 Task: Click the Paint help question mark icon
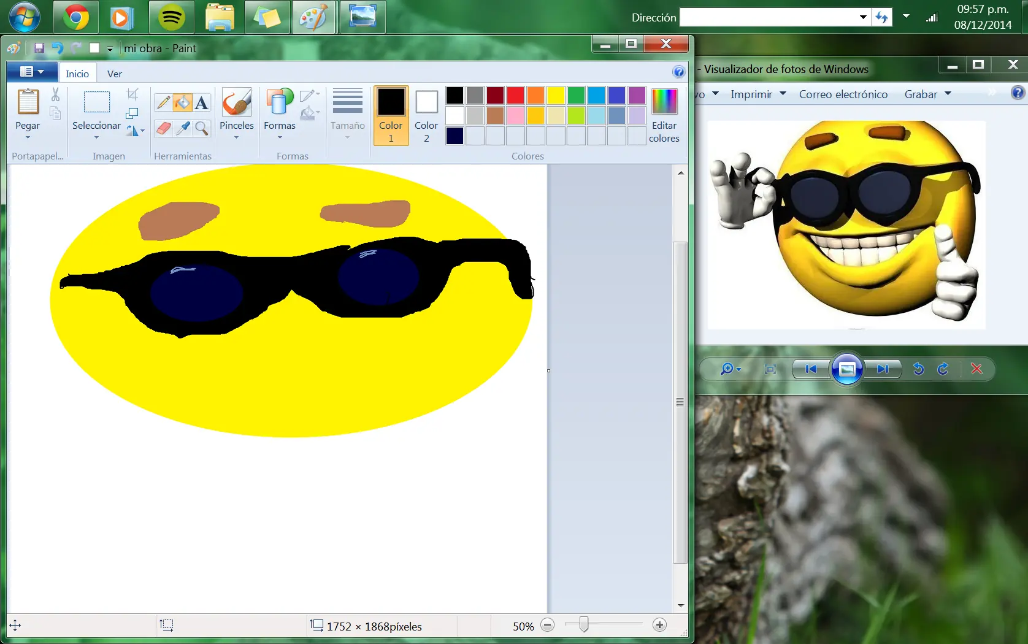point(678,72)
